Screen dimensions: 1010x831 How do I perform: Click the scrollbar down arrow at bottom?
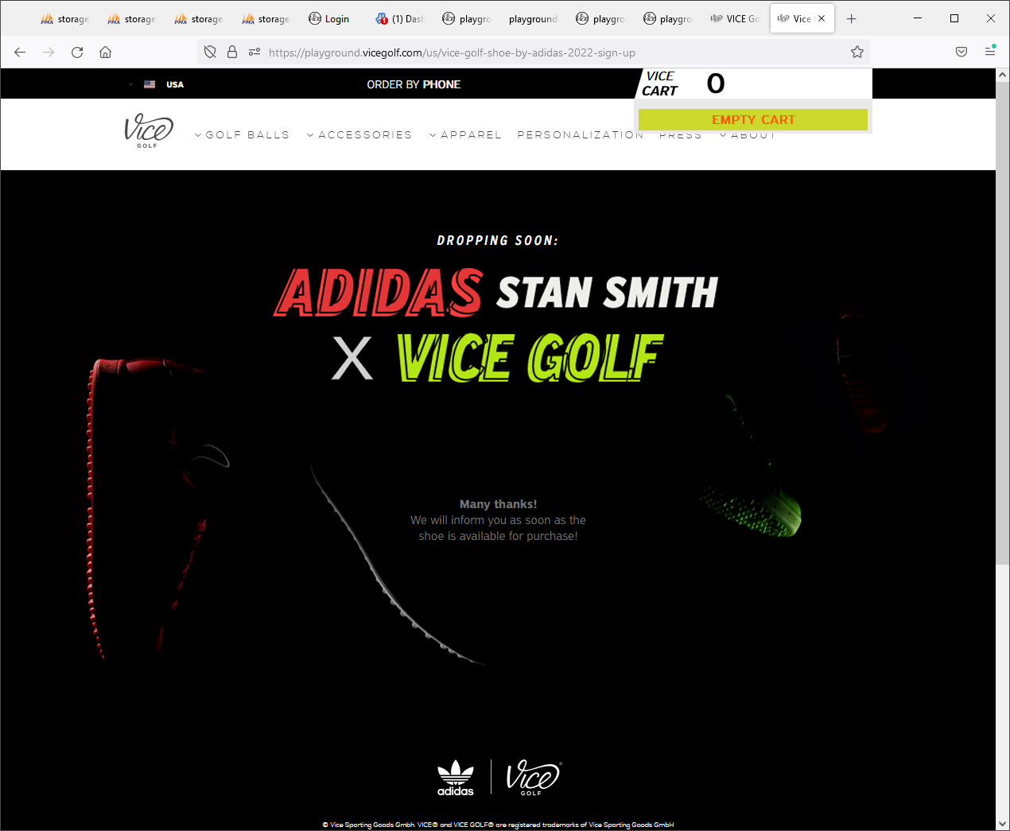click(x=1002, y=824)
